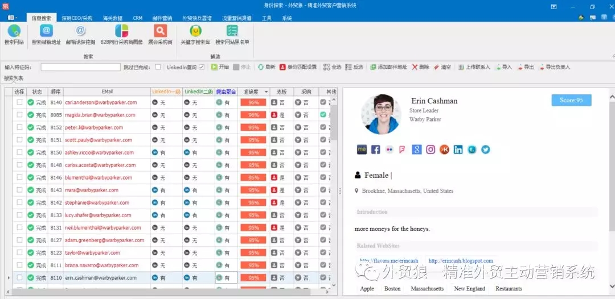Open the 搜索邮箱地址 email search tool

[46, 35]
